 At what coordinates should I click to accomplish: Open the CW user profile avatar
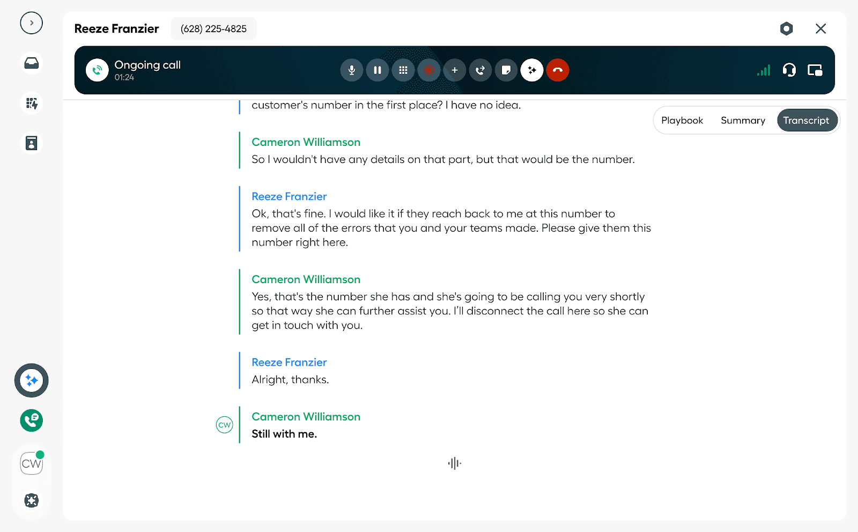32,463
